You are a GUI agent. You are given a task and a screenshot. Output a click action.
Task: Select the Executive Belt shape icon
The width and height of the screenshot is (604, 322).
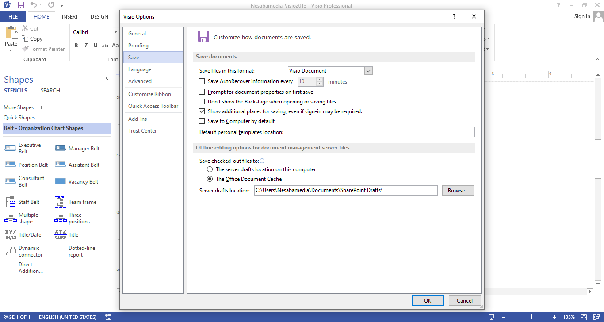10,148
